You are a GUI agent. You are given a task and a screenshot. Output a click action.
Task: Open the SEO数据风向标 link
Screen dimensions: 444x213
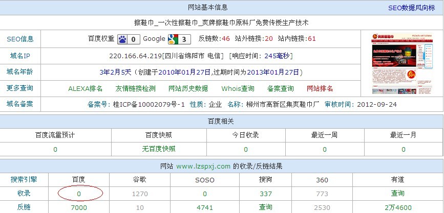[411, 8]
